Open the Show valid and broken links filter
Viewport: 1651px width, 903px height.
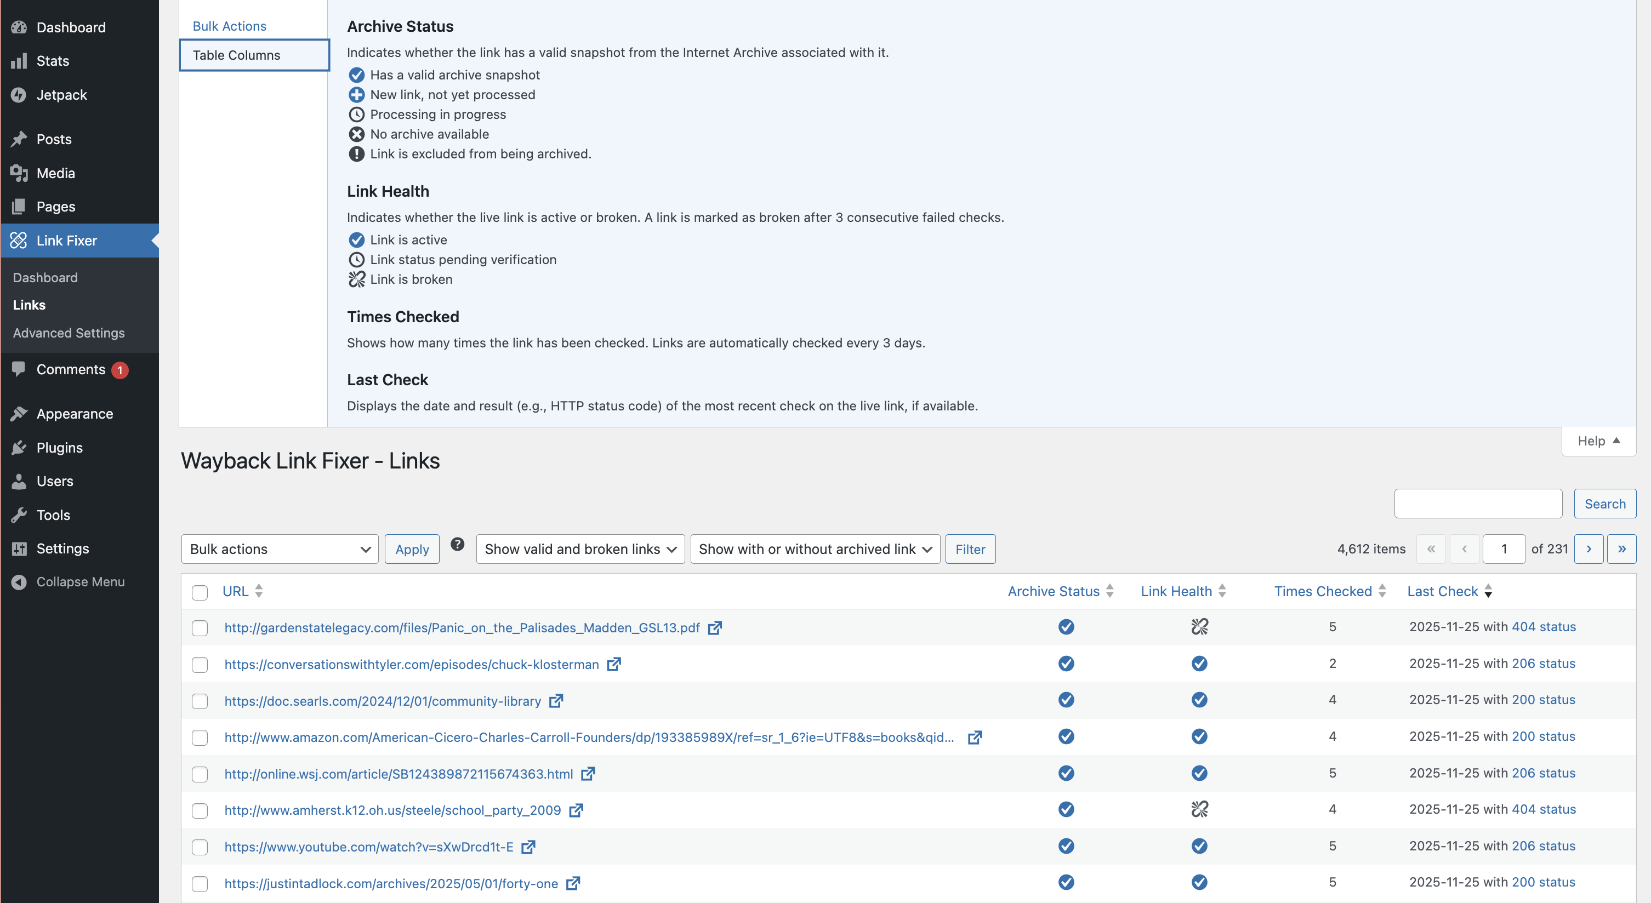pyautogui.click(x=579, y=548)
